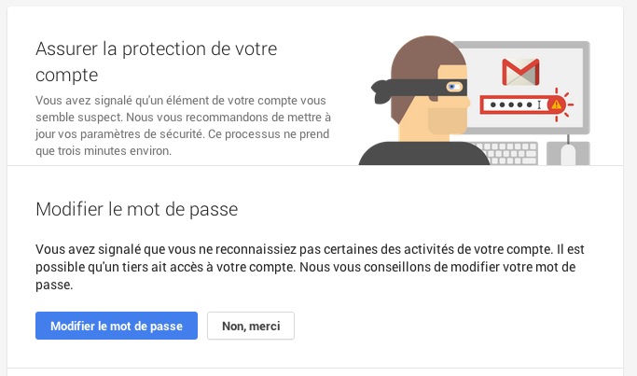
Task: Click the red warning triangle icon
Action: (x=556, y=105)
